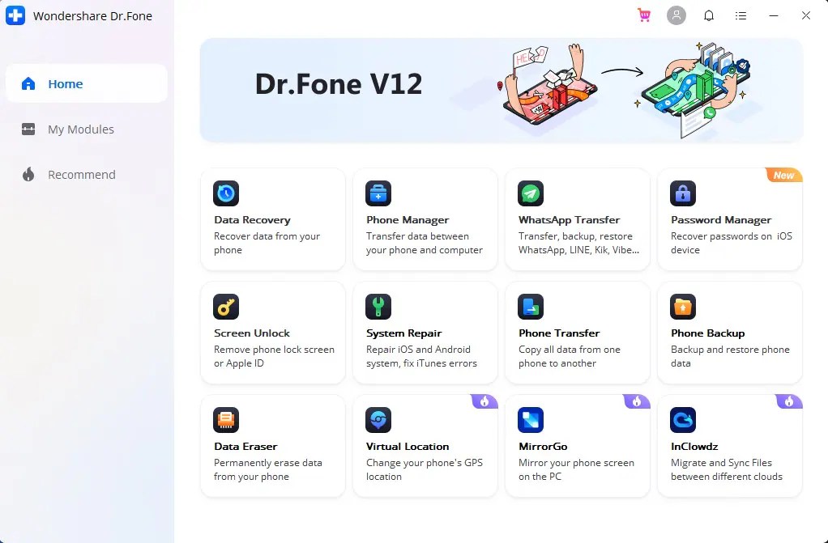Click the Data Eraser title
This screenshot has width=828, height=543.
coord(245,447)
